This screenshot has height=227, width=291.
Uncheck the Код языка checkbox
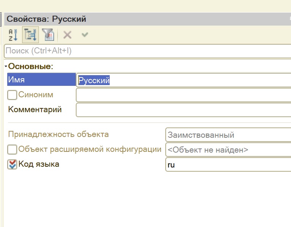[x=12, y=164]
